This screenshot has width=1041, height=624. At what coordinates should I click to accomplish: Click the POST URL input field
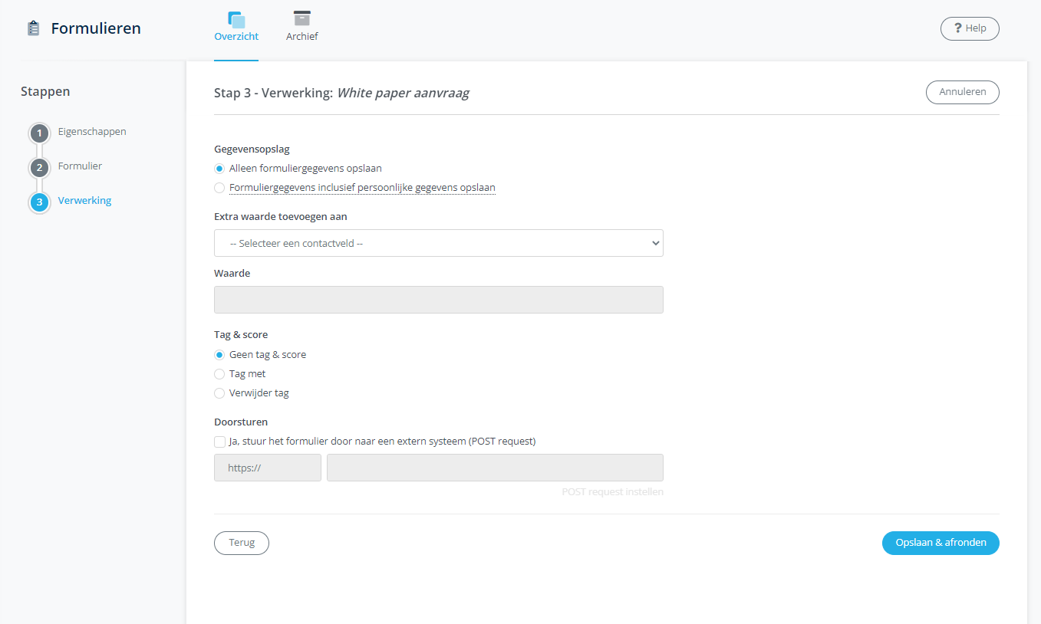coord(495,468)
